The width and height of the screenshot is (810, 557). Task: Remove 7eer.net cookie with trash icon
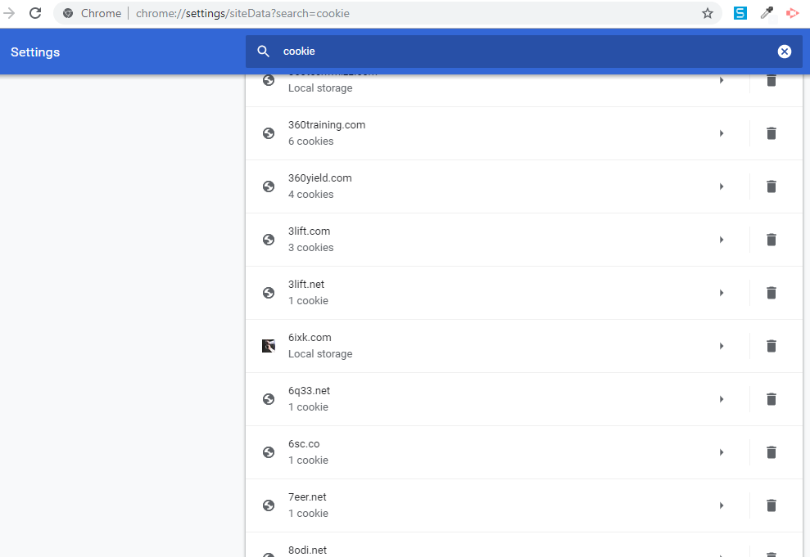coord(771,505)
